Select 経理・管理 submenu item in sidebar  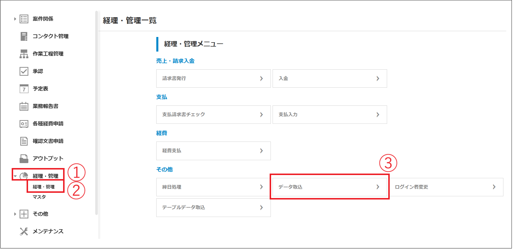44,187
